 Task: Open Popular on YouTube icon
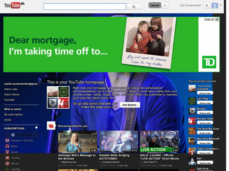[7, 141]
